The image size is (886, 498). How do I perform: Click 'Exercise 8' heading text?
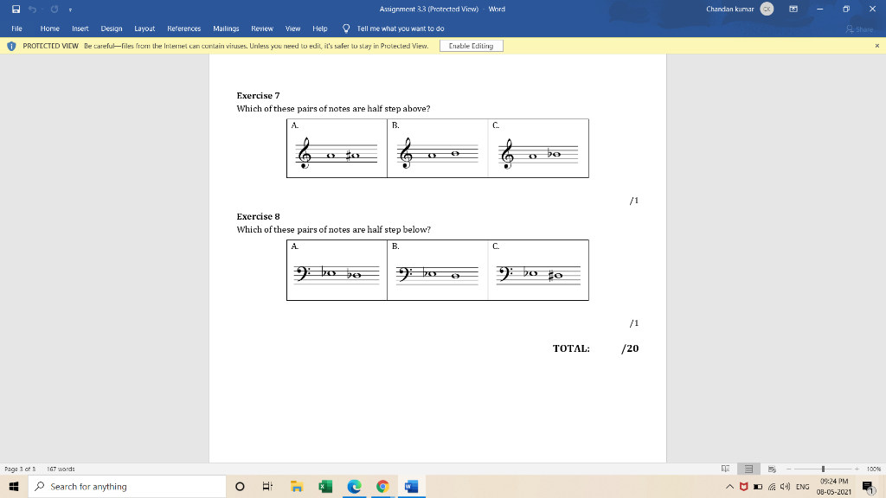tap(258, 216)
